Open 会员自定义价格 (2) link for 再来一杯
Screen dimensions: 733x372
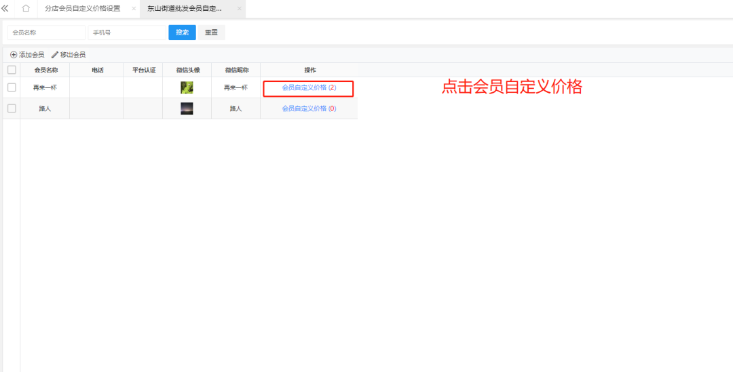(309, 88)
